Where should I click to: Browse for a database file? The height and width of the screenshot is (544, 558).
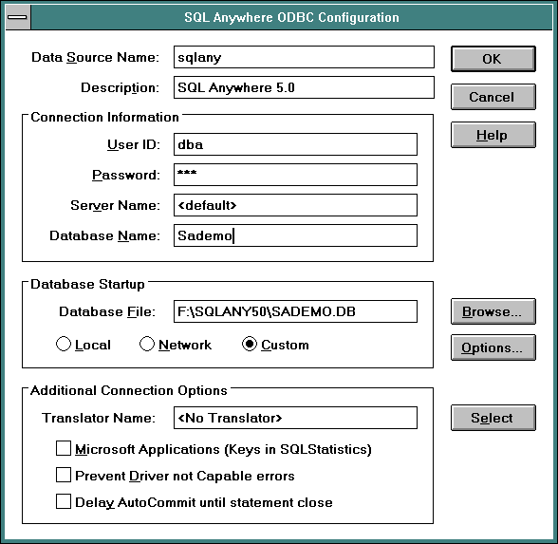493,311
